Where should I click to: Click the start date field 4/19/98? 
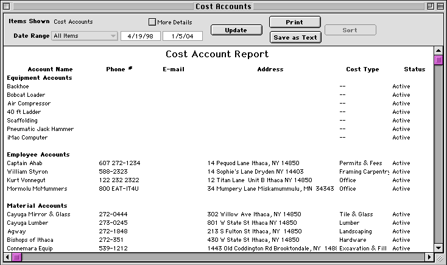pos(140,36)
